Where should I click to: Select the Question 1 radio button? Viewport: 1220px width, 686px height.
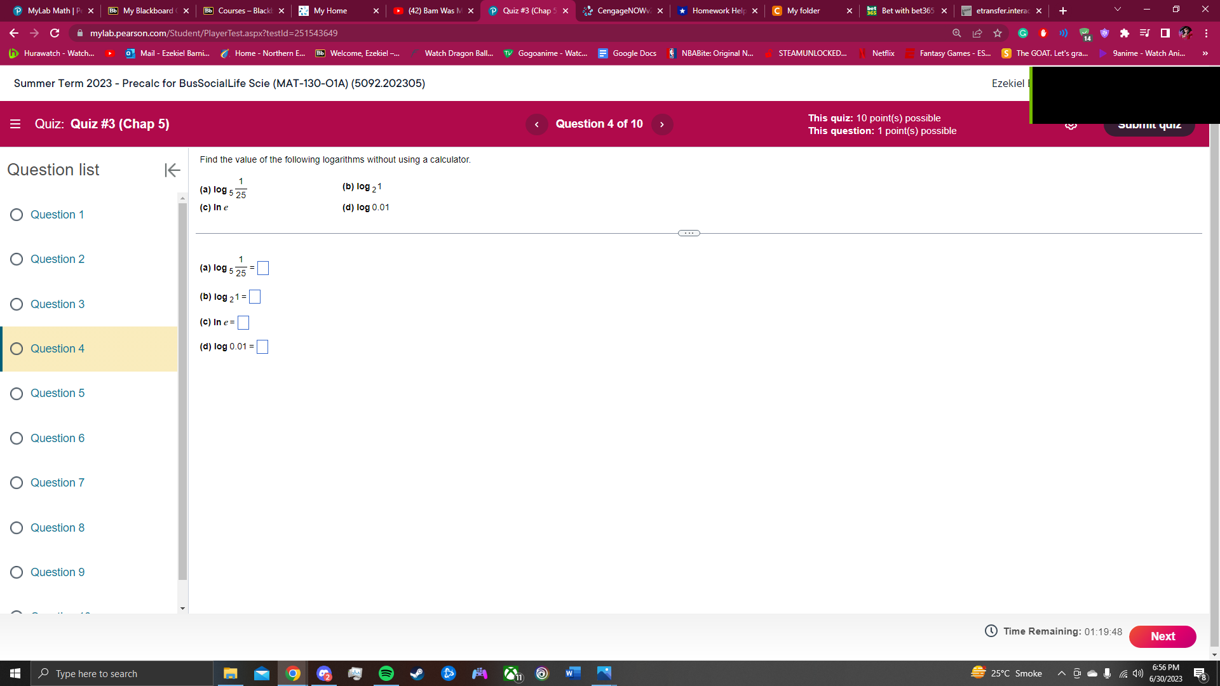tap(16, 215)
